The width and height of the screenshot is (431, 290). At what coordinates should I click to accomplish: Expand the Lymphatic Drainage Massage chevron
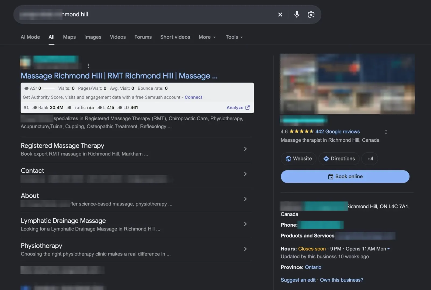coord(245,224)
